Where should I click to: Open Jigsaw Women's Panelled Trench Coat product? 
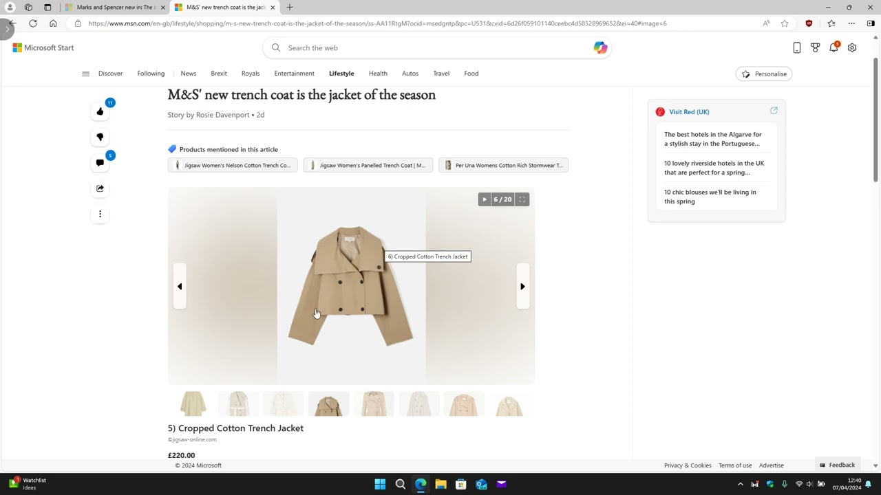[x=368, y=165]
